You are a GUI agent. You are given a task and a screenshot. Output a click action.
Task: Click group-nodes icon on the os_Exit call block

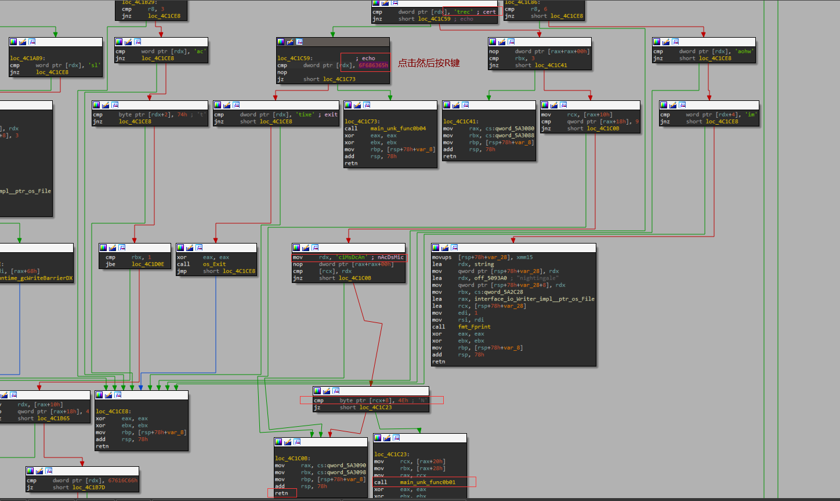click(x=200, y=248)
